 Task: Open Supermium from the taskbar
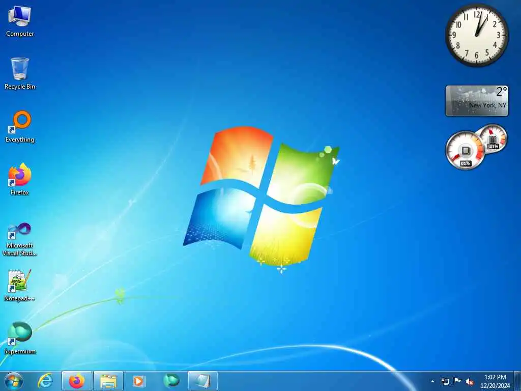click(171, 381)
